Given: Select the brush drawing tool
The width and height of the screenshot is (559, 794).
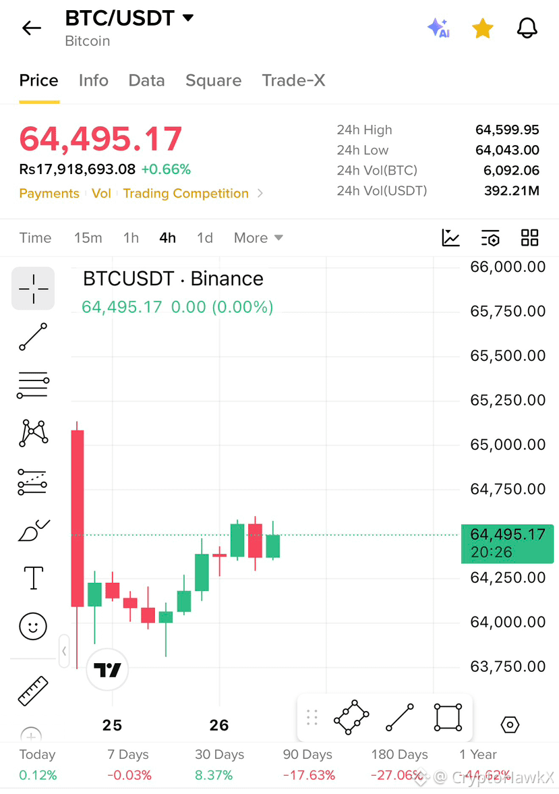Looking at the screenshot, I should pos(34,530).
